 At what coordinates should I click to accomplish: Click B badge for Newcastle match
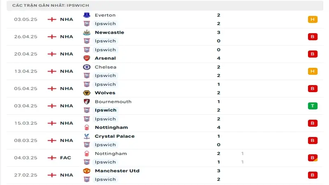(312, 37)
